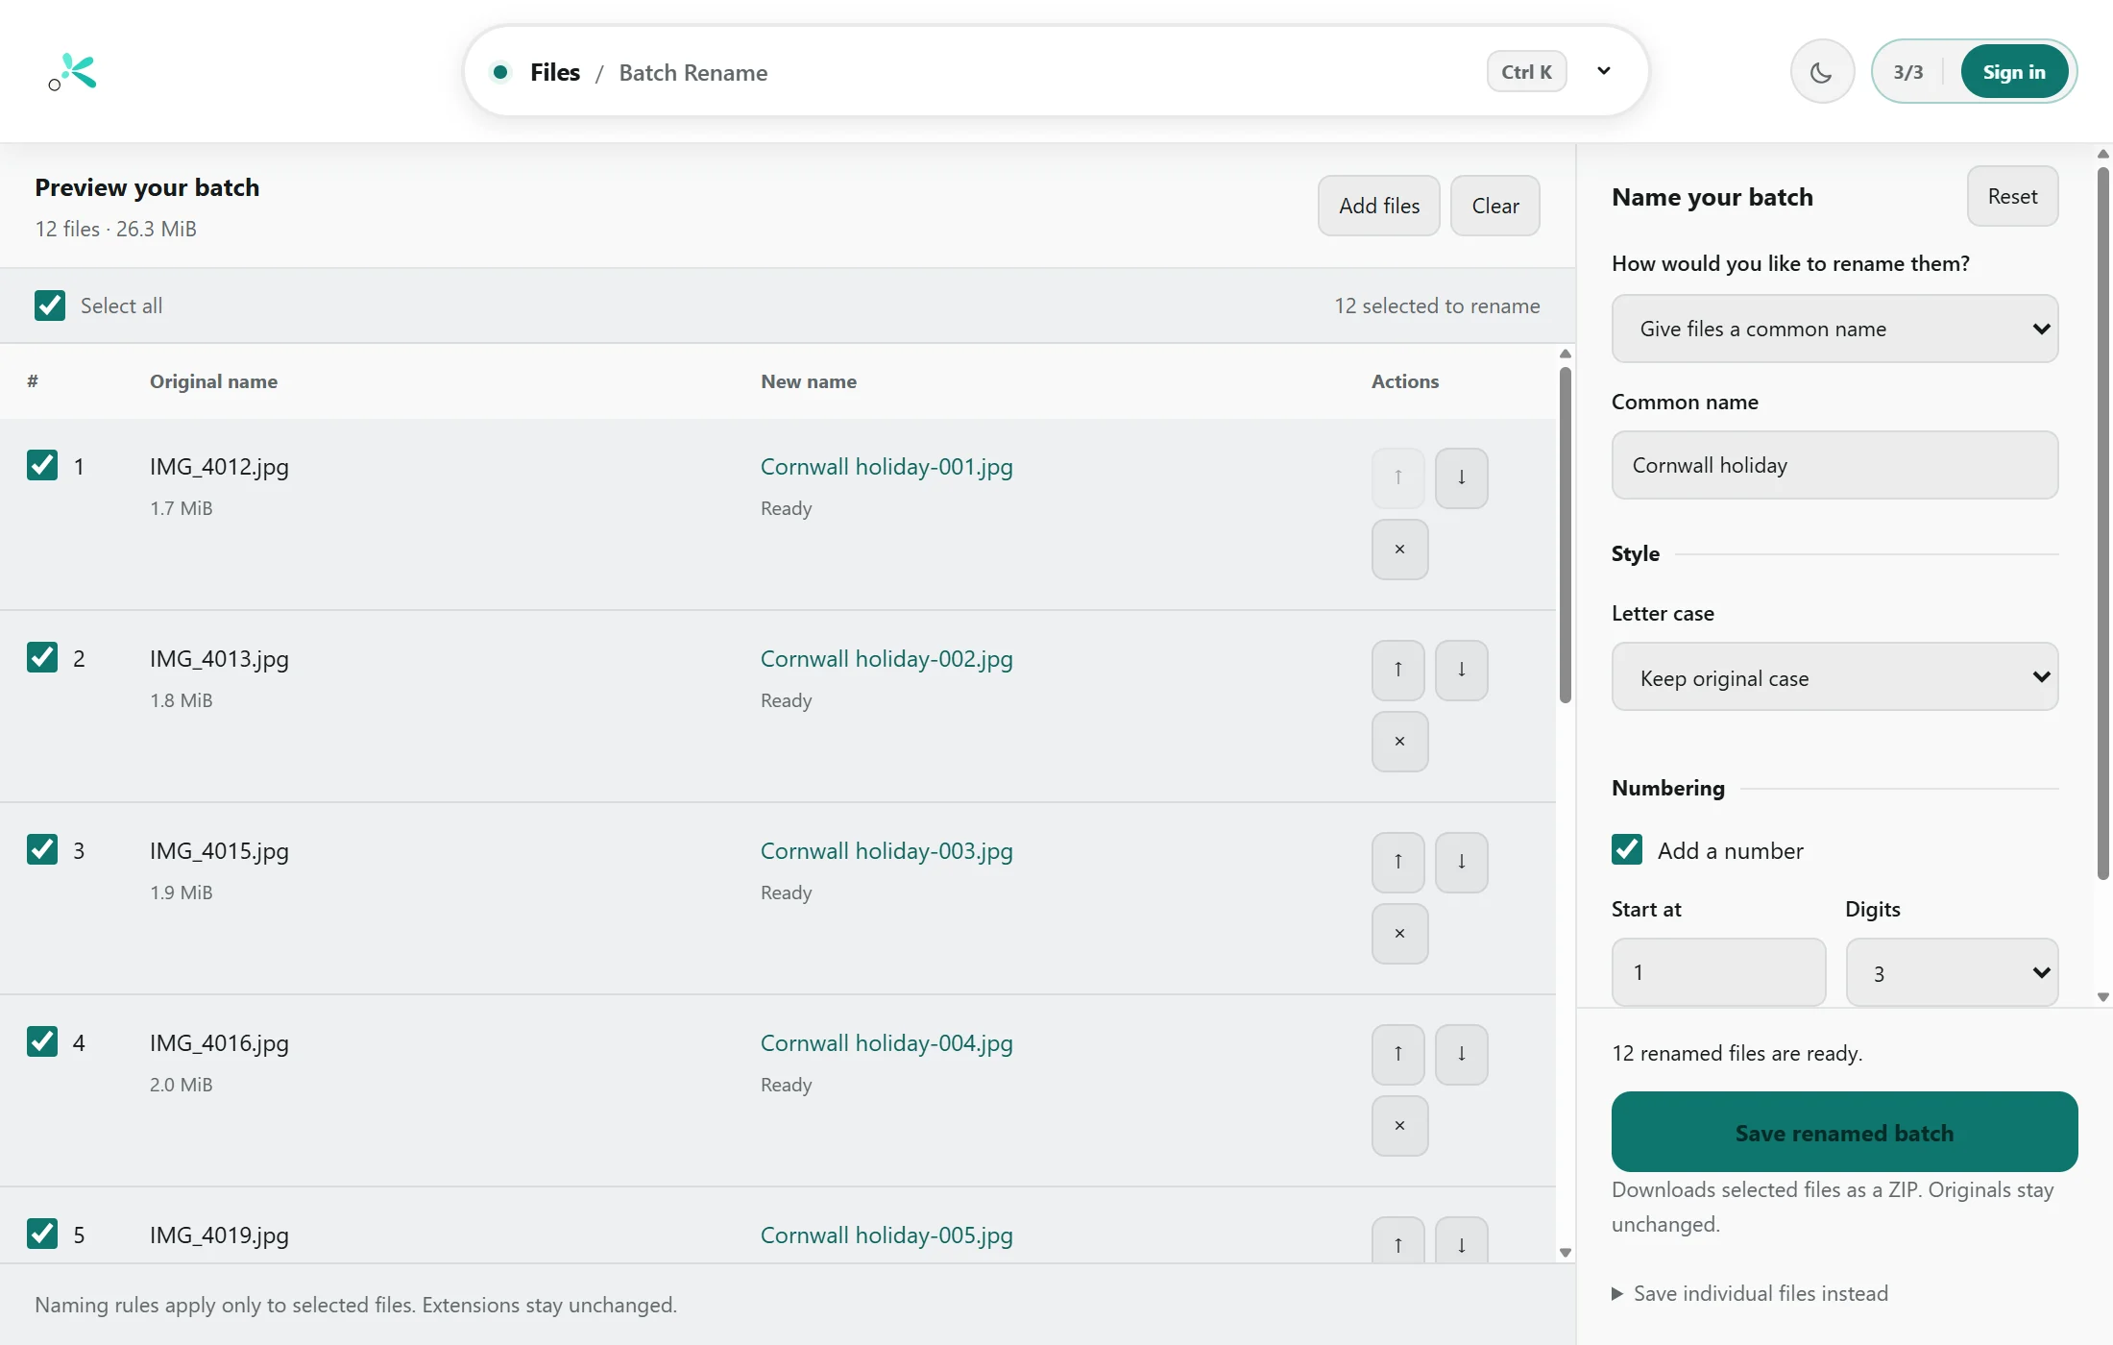This screenshot has width=2113, height=1345.
Task: Expand Save individual files instead
Action: pos(1750,1294)
